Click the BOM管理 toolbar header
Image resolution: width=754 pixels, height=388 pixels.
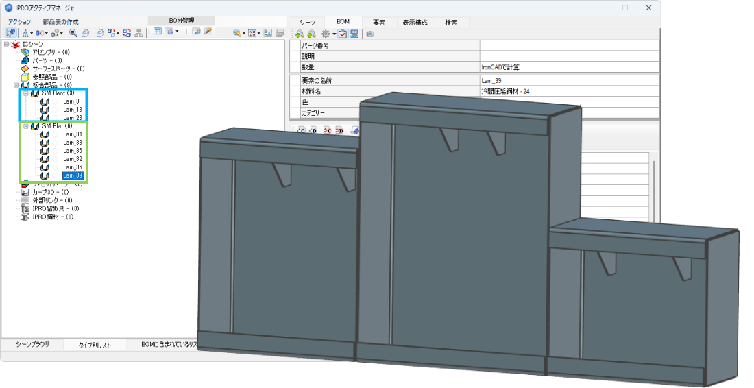pos(181,21)
